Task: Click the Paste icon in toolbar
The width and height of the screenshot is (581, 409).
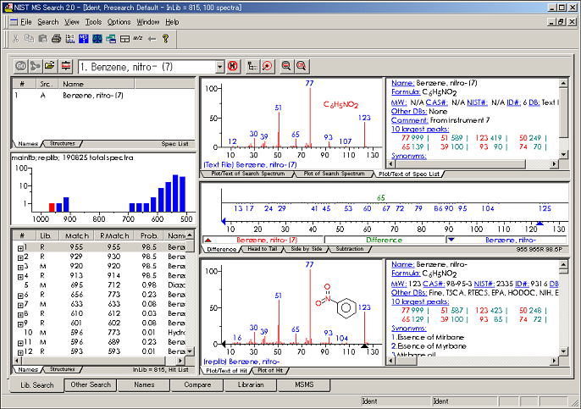Action: pos(42,39)
